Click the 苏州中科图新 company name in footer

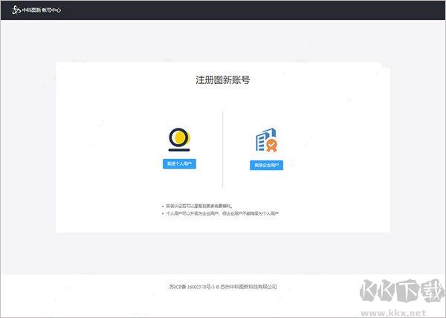coord(248,287)
